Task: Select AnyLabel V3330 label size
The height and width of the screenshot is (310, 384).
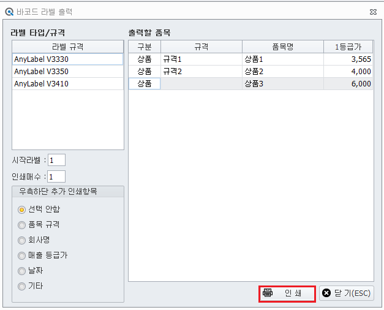Action: coord(67,59)
